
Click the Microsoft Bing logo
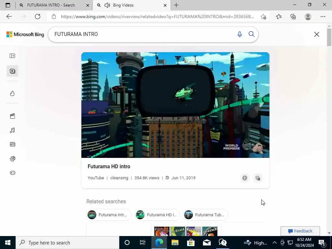coord(25,34)
